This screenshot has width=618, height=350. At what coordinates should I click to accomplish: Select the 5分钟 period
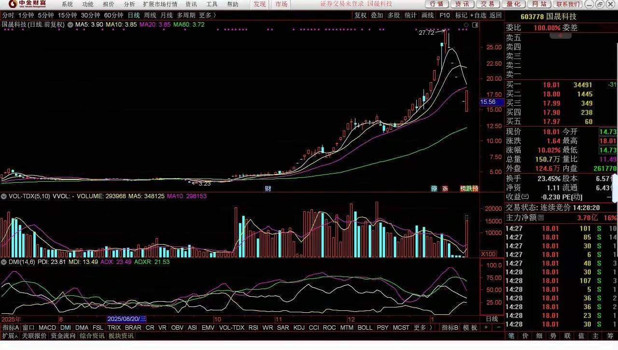46,15
